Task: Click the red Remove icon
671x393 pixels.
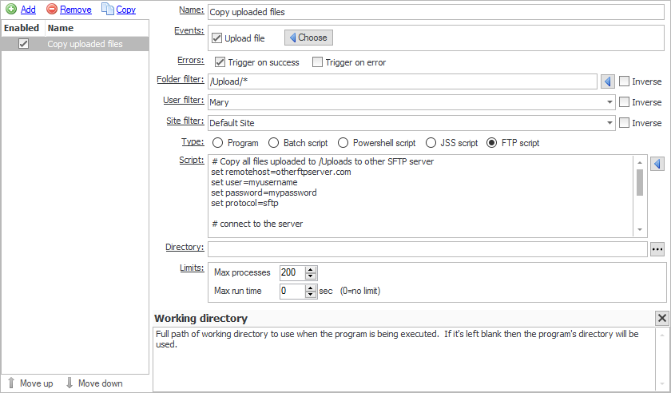Action: [52, 10]
